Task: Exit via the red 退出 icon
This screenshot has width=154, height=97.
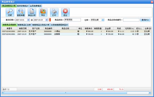Action: point(65,13)
